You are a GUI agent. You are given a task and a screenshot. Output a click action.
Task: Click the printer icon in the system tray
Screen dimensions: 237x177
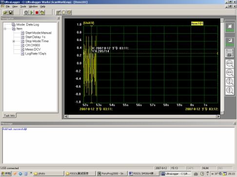196,174
